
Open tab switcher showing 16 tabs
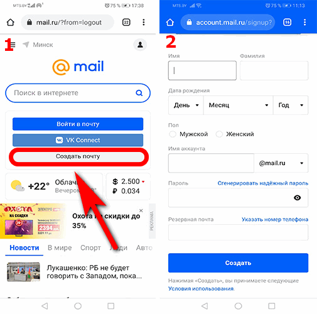287,22
